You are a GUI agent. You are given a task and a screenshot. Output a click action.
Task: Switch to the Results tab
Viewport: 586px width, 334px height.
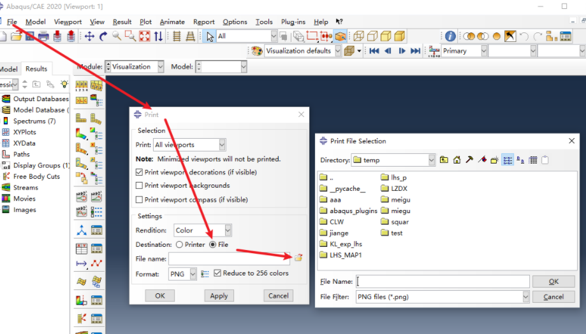tap(36, 69)
